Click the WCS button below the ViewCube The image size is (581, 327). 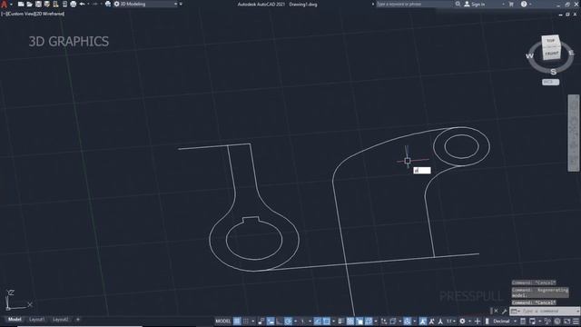click(x=550, y=82)
